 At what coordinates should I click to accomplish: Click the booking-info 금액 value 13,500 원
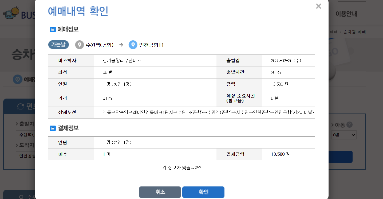[x=279, y=84]
